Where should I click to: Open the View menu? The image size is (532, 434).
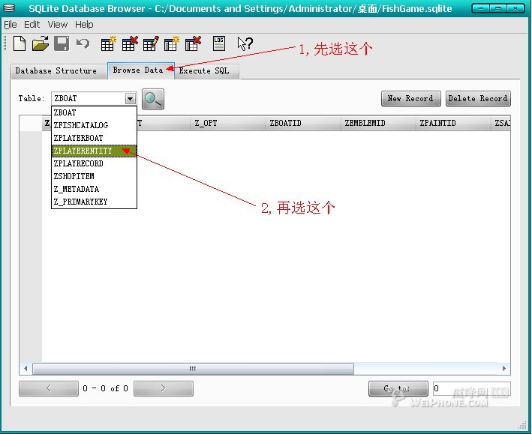click(x=58, y=25)
